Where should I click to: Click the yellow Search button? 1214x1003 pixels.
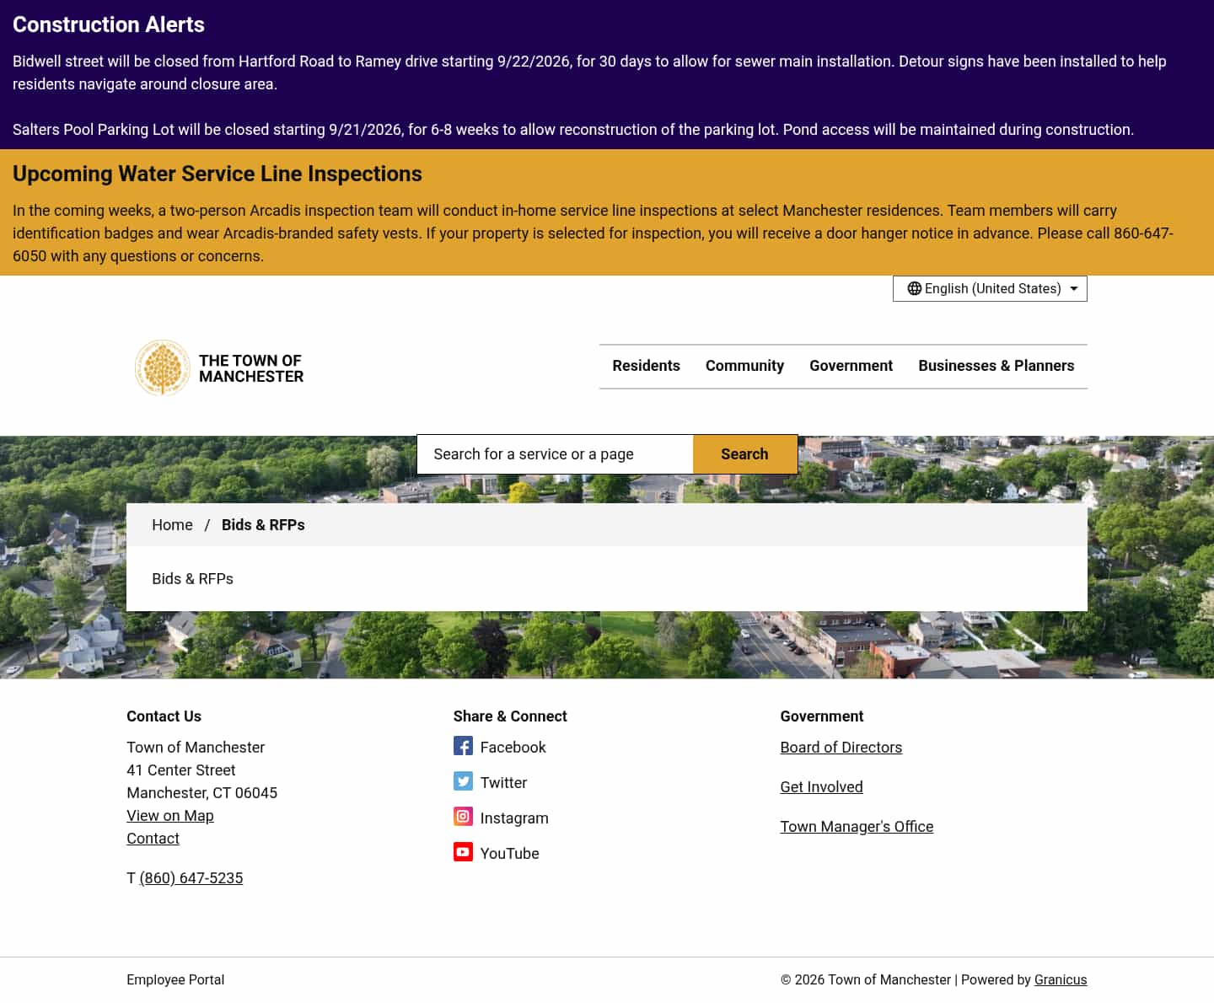click(x=744, y=454)
